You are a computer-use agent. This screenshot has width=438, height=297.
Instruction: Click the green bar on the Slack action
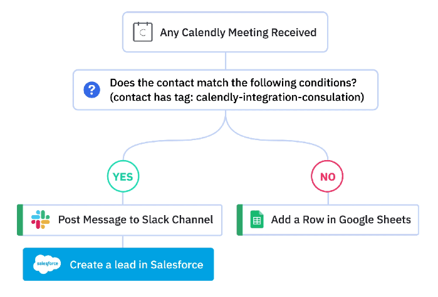(x=19, y=219)
